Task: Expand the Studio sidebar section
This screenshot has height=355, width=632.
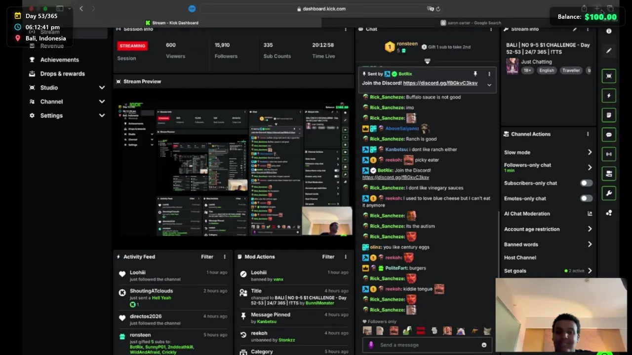Action: coord(67,87)
